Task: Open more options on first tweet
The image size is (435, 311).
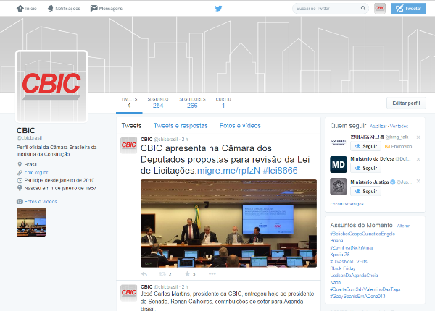Action: [x=211, y=274]
